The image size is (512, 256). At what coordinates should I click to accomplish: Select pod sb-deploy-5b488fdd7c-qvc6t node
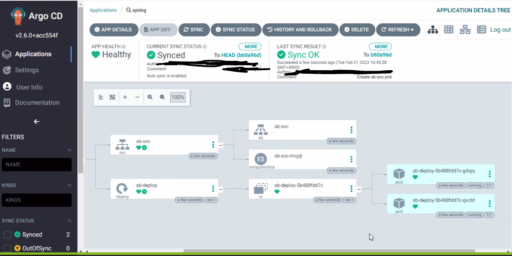pos(441,203)
